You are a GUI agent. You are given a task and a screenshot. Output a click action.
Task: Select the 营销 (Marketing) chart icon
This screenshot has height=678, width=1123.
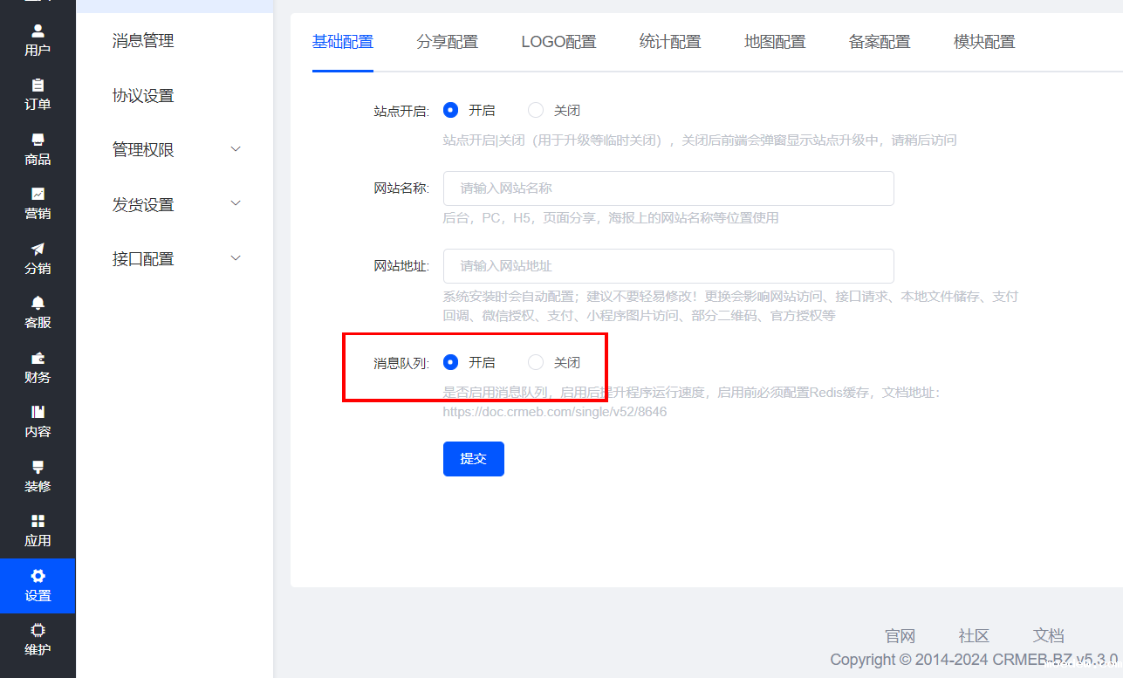click(x=38, y=194)
